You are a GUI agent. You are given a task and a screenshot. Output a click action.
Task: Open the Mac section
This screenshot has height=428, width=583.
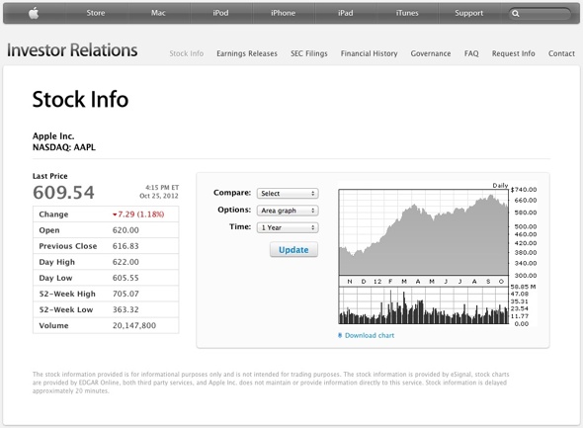click(158, 13)
